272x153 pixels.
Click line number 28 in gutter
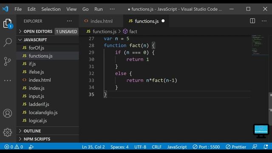coord(91,45)
